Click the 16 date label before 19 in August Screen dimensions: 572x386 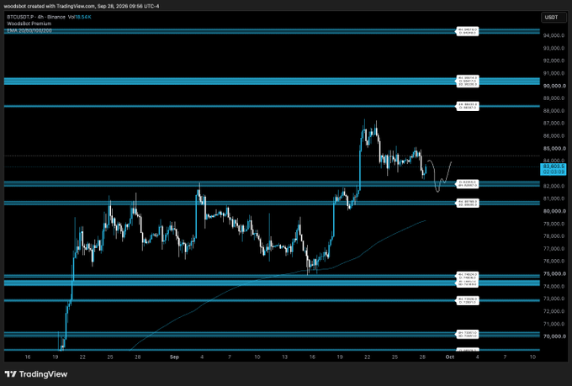click(28, 357)
